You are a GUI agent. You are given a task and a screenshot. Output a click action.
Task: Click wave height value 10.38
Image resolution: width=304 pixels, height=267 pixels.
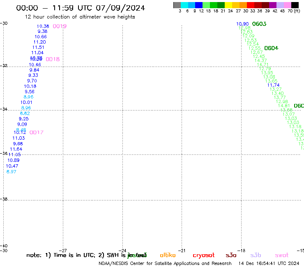click(x=43, y=26)
